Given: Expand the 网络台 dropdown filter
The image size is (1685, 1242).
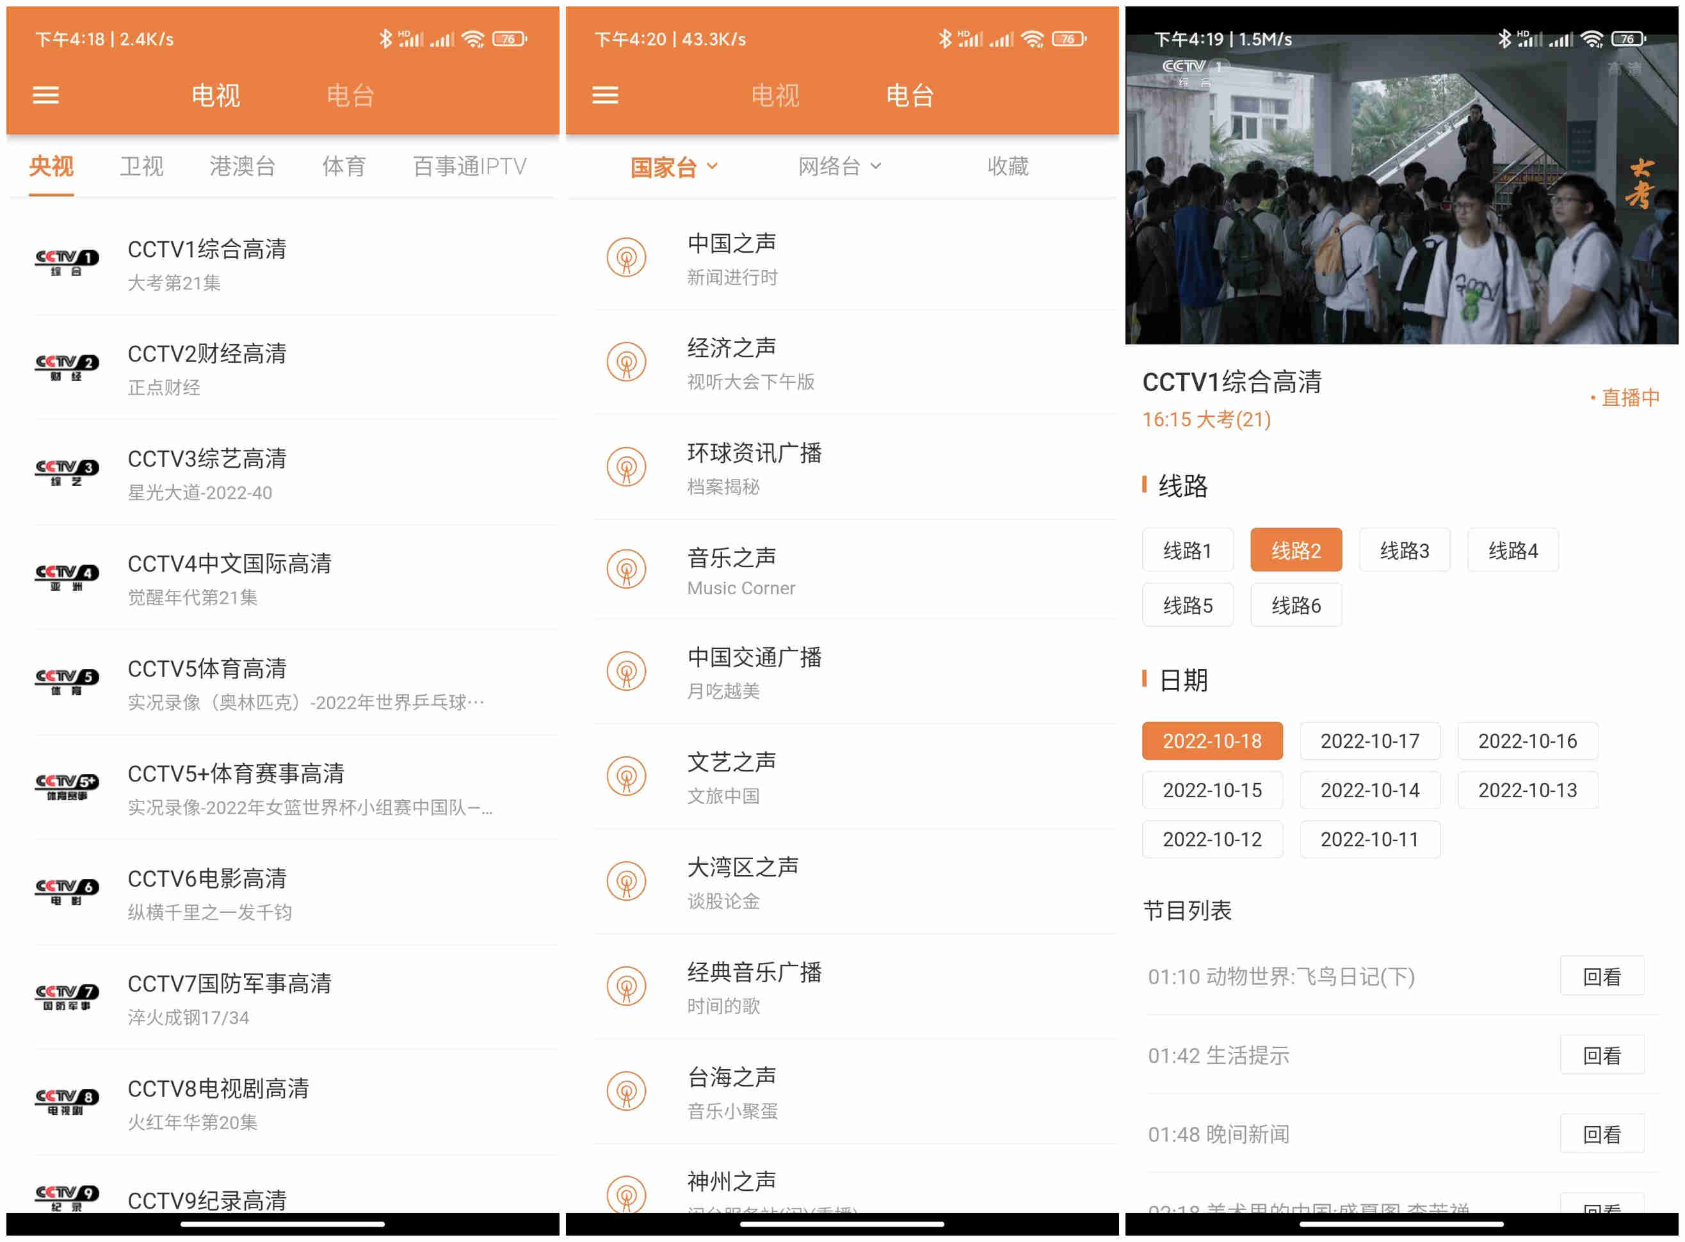Looking at the screenshot, I should 839,166.
